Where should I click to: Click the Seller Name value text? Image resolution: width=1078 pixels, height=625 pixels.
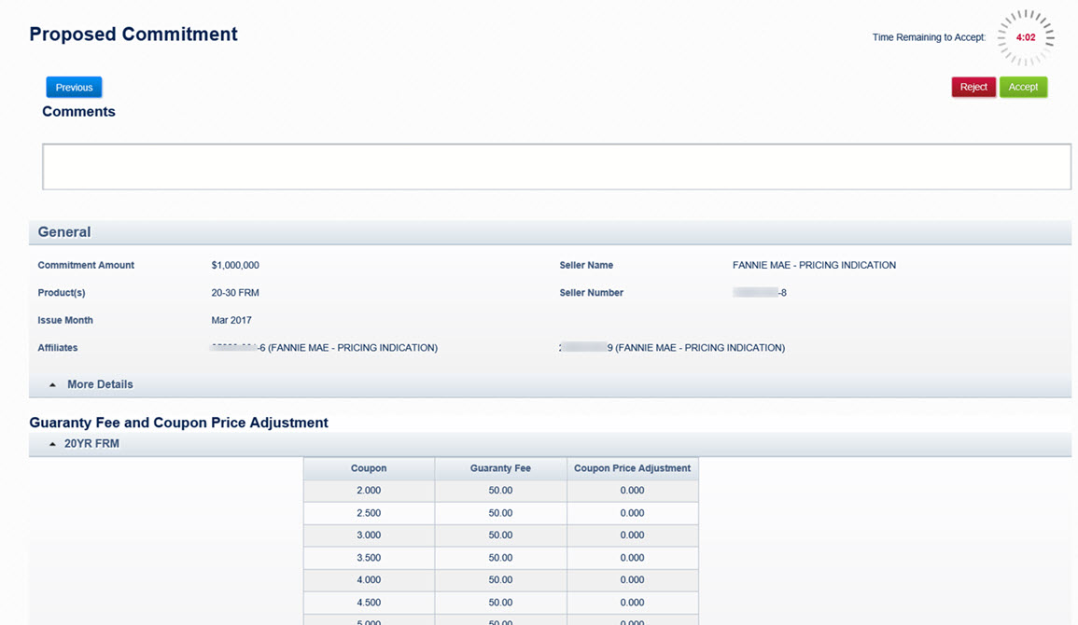814,266
